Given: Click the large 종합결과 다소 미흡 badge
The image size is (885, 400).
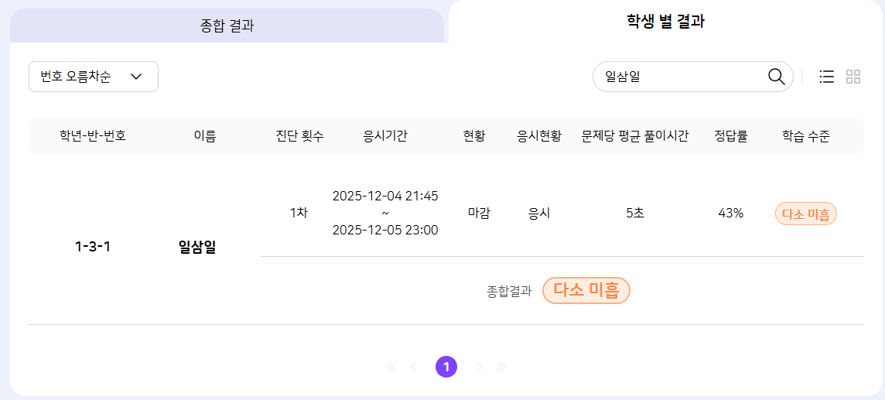Looking at the screenshot, I should pos(586,290).
